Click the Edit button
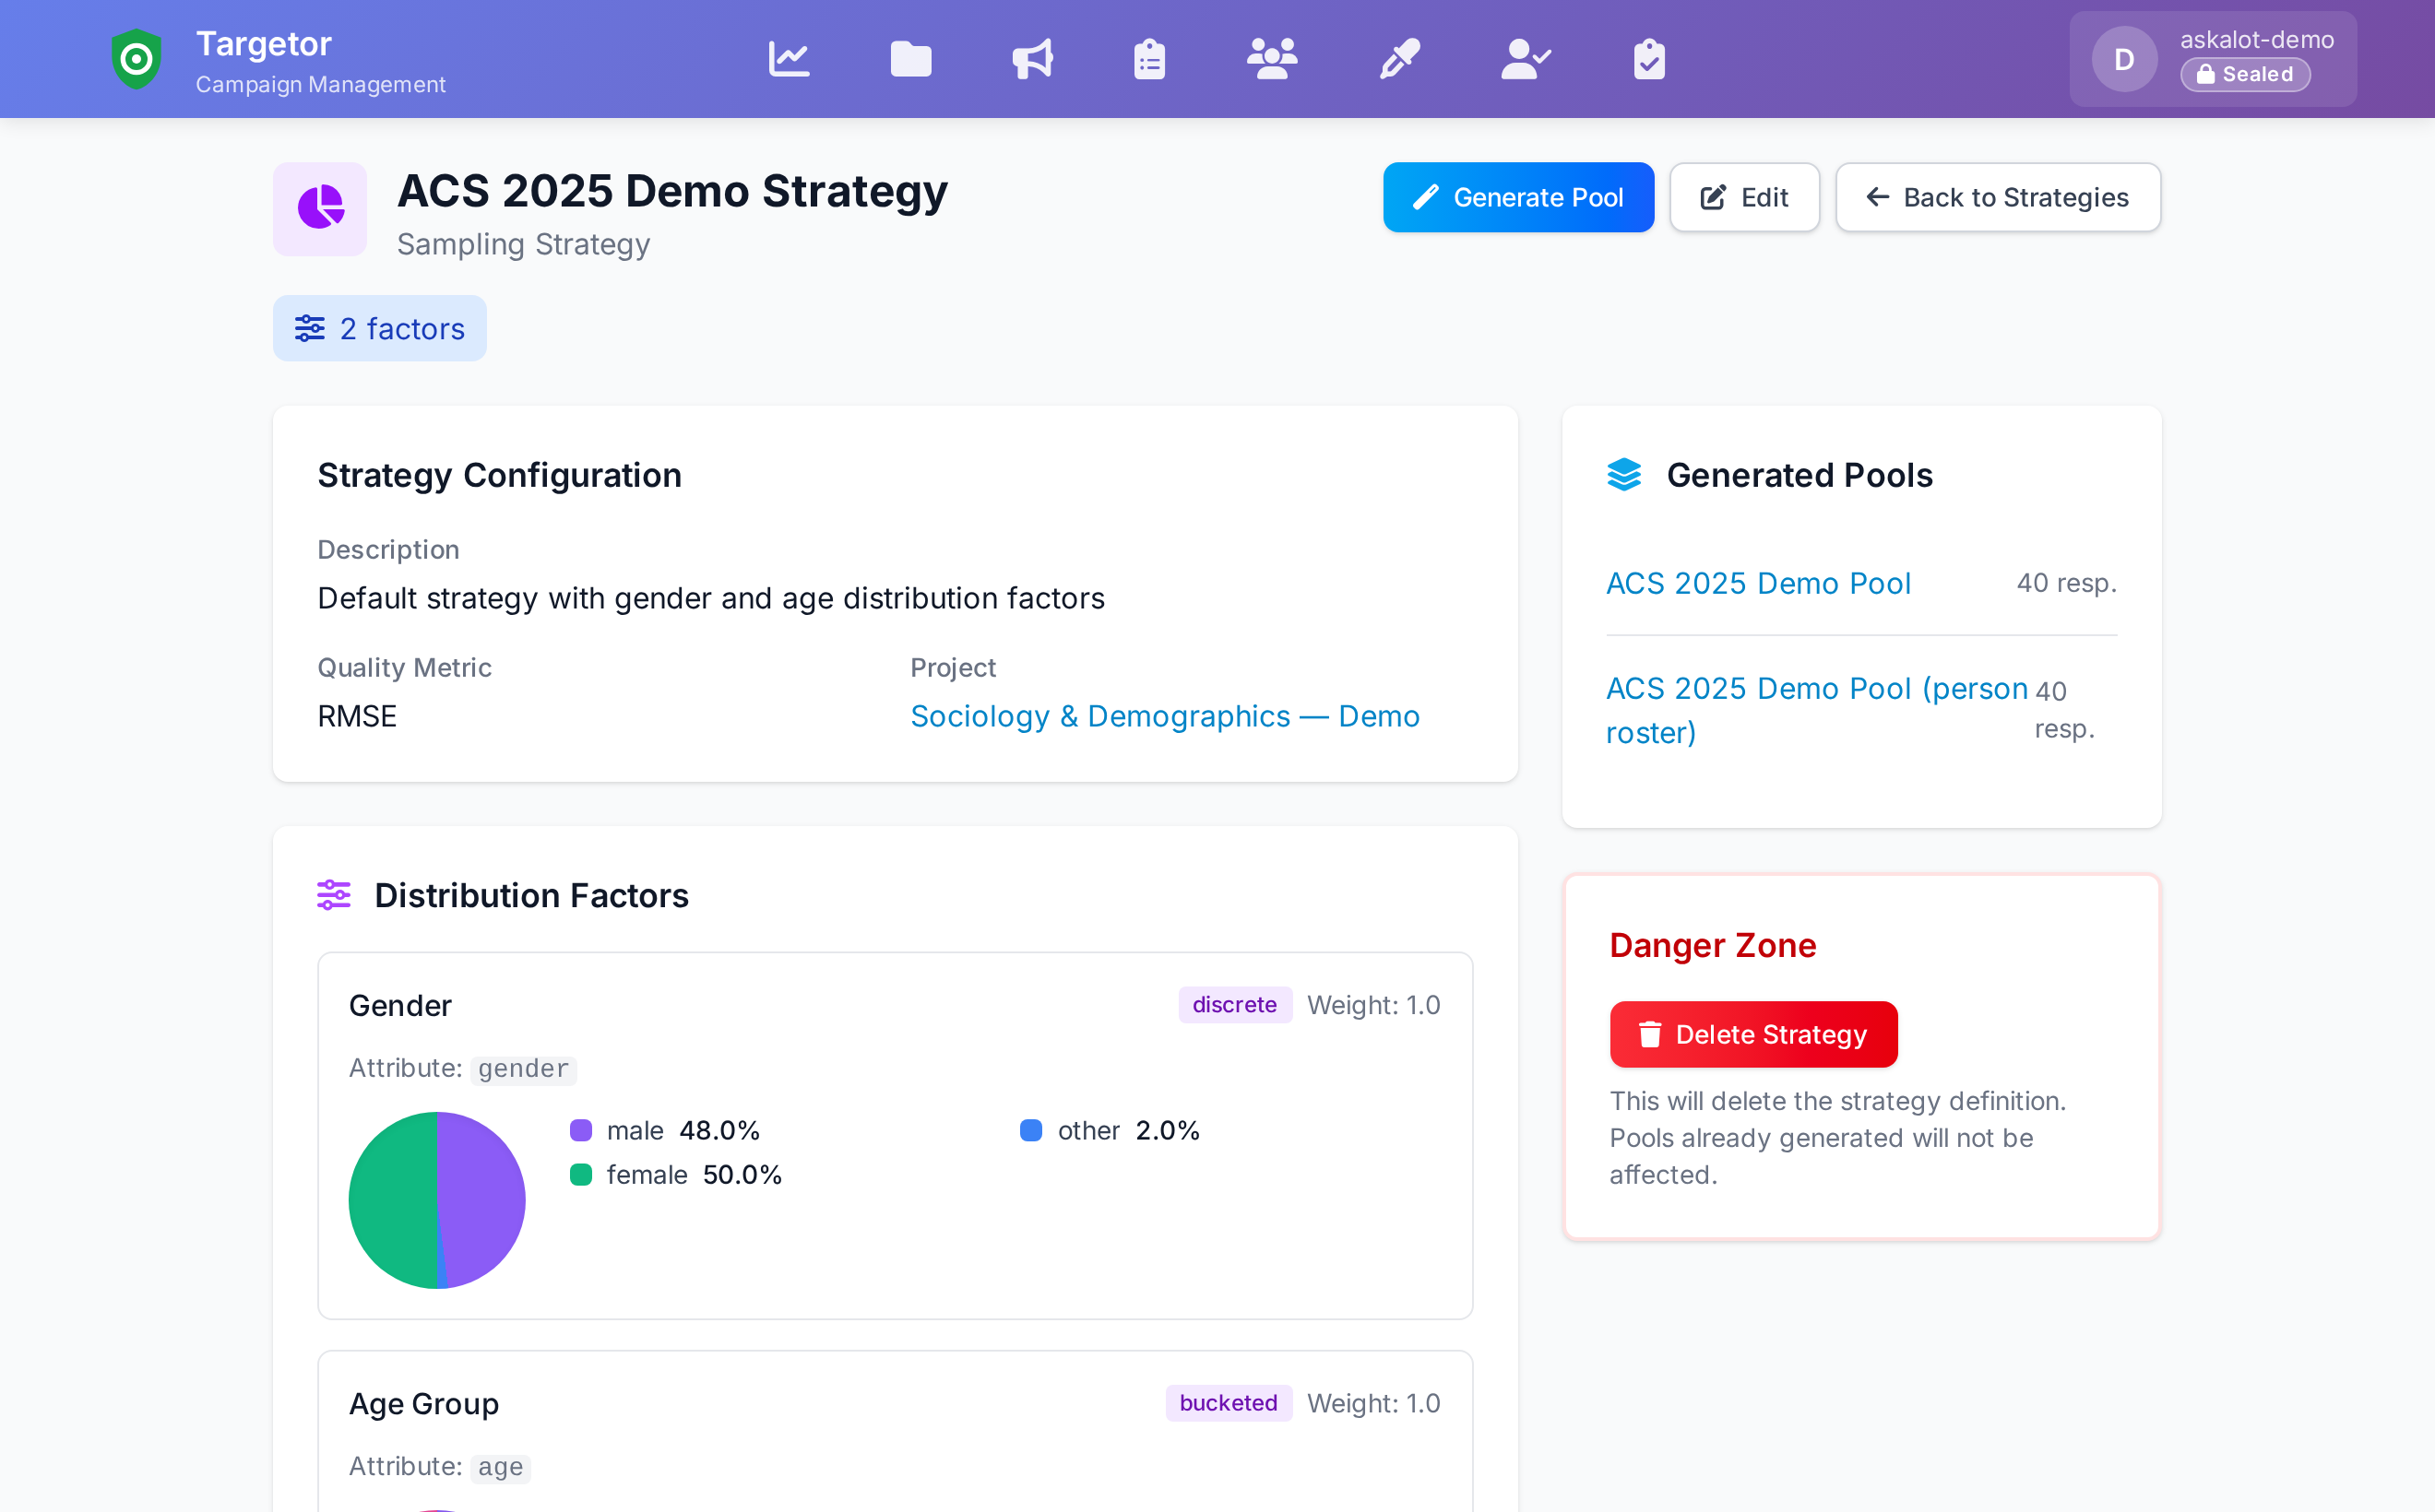 coord(1744,197)
